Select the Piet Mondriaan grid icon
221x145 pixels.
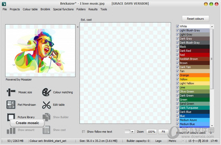pos(11,104)
